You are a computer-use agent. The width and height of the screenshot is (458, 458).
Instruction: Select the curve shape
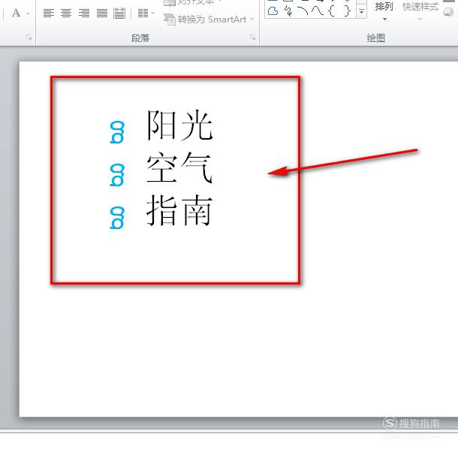(x=318, y=11)
